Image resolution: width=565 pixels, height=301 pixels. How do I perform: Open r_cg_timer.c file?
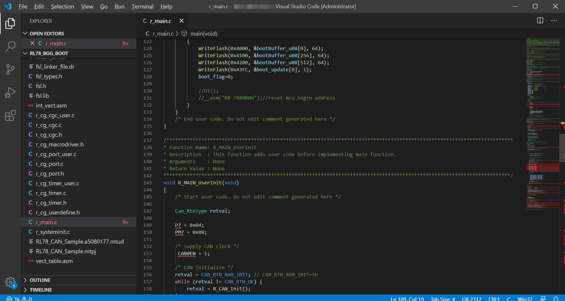click(79, 193)
